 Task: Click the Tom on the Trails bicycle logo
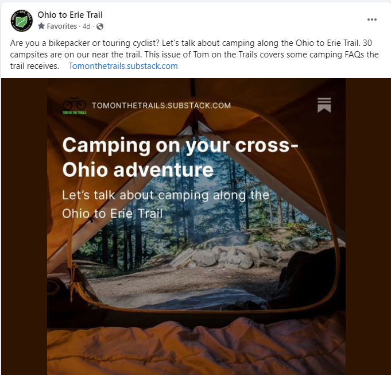(x=74, y=106)
